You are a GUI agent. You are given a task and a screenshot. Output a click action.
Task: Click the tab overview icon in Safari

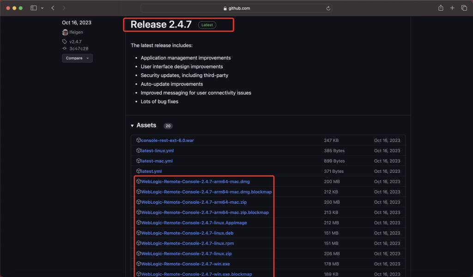tap(464, 8)
